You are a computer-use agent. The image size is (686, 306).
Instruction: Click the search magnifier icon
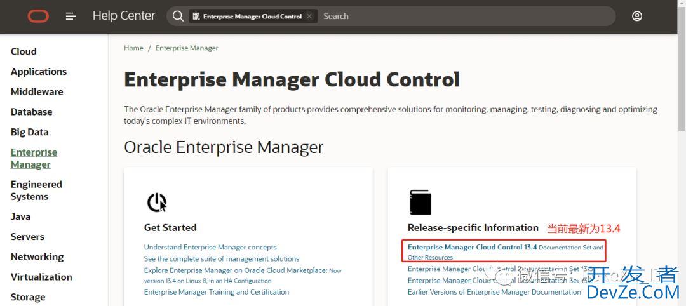click(x=178, y=16)
